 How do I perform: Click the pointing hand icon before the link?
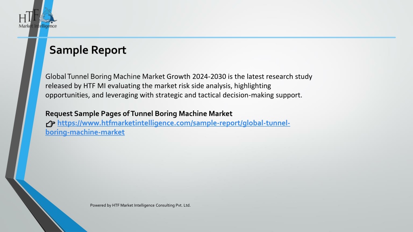[x=50, y=123]
